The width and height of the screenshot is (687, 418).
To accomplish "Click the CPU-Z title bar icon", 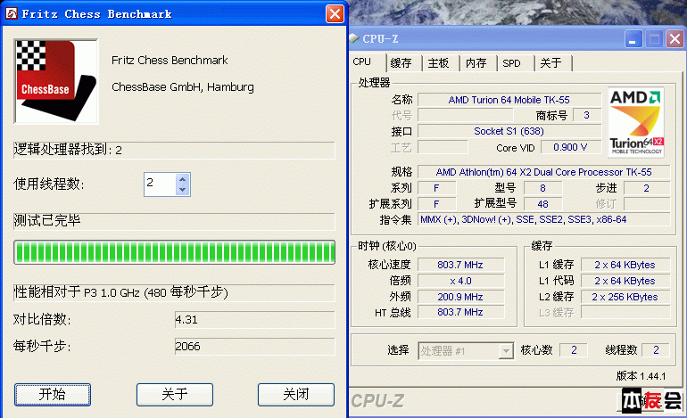I will click(x=354, y=38).
